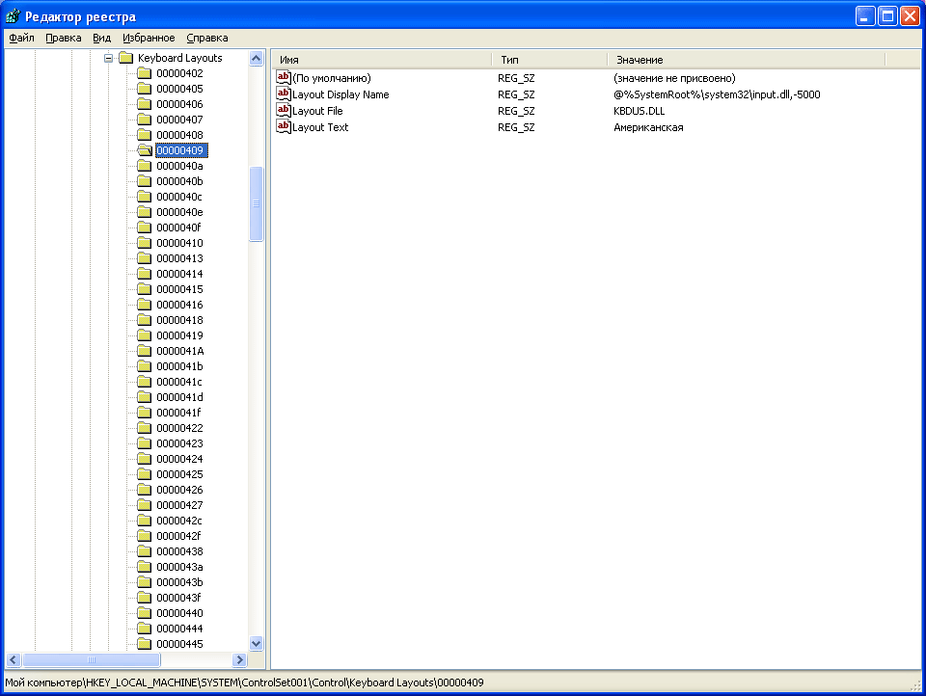Select registry key 00000422 in tree
926x696 pixels.
(179, 428)
